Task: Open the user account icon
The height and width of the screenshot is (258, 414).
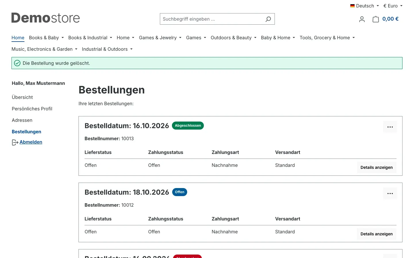Action: tap(362, 19)
